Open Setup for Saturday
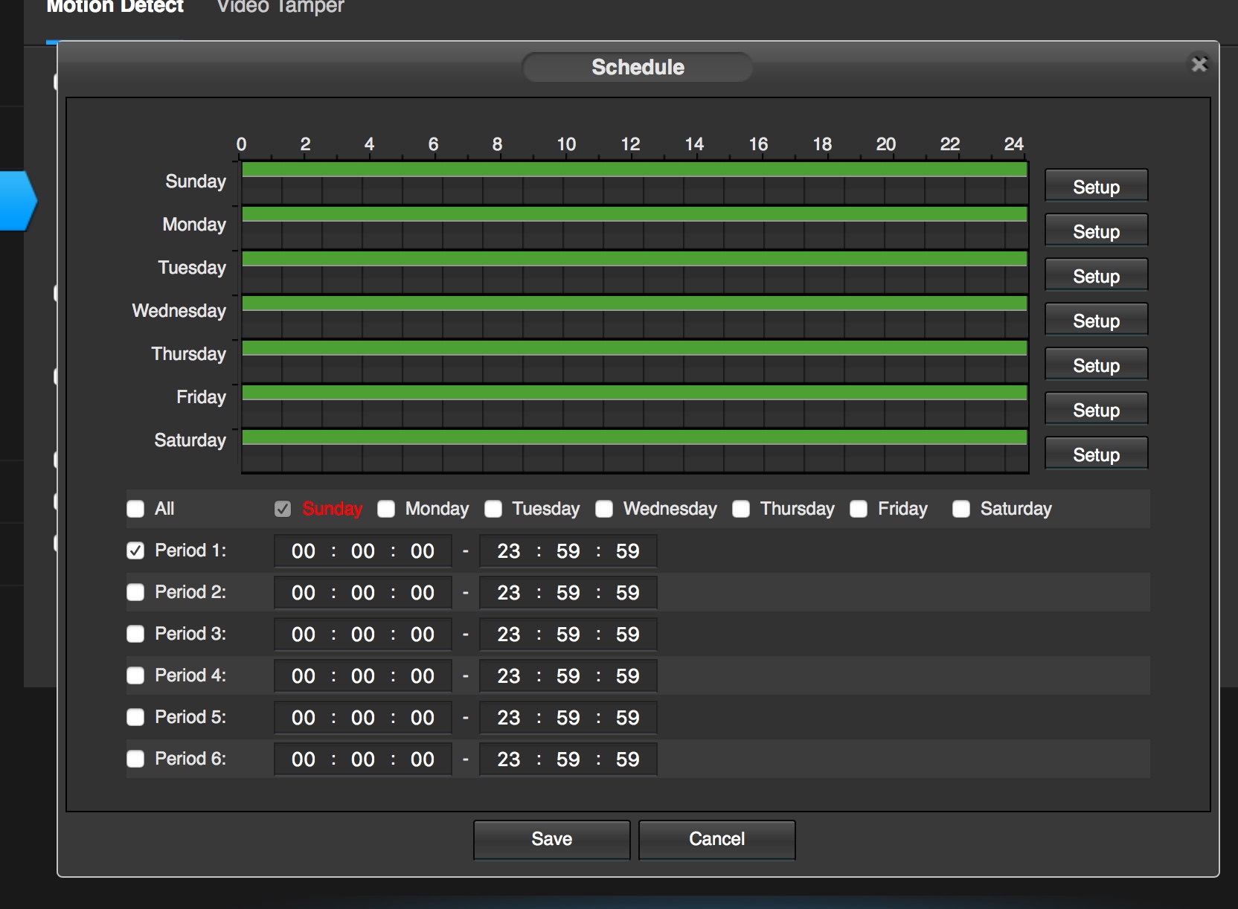1238x909 pixels. click(1096, 454)
